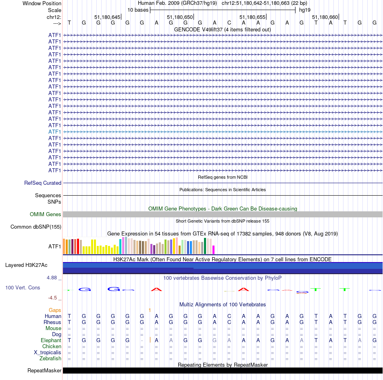Click the H3K27Ac Mark ENCODE title
Image resolution: width=383 pixels, height=380 pixels.
click(223, 259)
